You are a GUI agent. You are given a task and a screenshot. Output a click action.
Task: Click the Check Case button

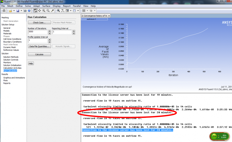[x=39, y=23]
